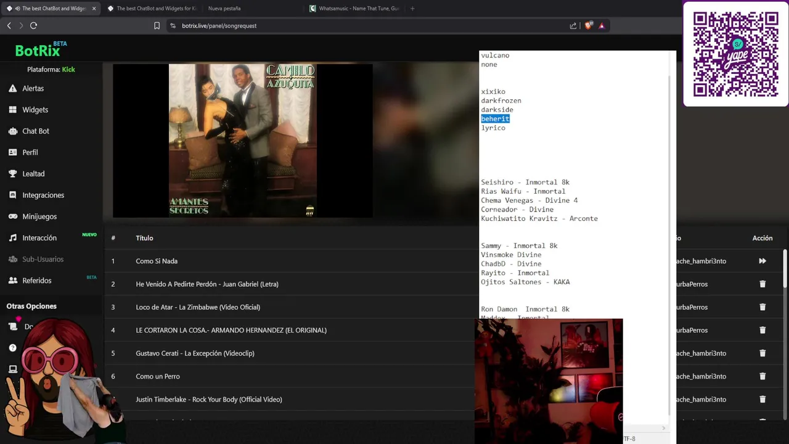The height and width of the screenshot is (444, 789).
Task: Click the Acción column header
Action: pos(762,238)
